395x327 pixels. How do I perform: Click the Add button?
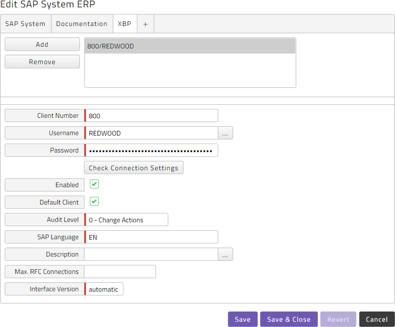pos(42,44)
